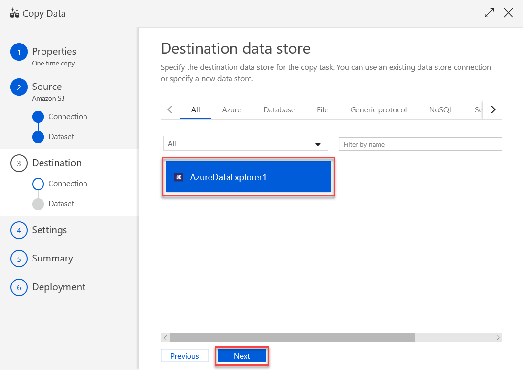The image size is (523, 370).
Task: Click the Previous button
Action: click(x=185, y=356)
